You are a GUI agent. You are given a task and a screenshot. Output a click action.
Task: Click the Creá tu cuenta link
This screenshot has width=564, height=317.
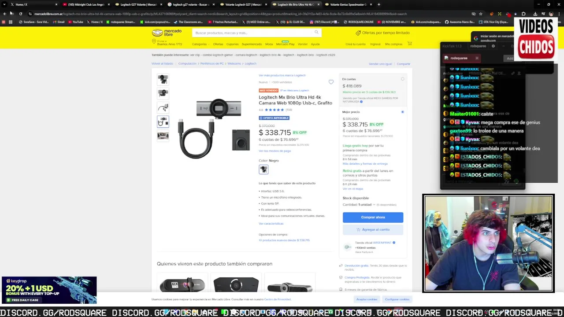point(355,44)
